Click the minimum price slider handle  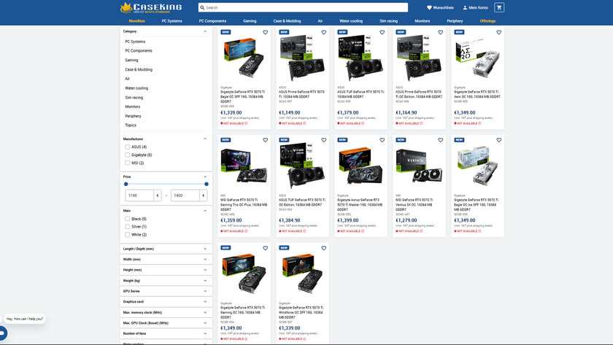(x=126, y=184)
